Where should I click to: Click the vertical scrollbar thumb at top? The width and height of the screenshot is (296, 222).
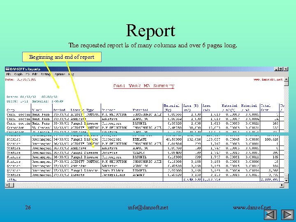tap(286, 83)
